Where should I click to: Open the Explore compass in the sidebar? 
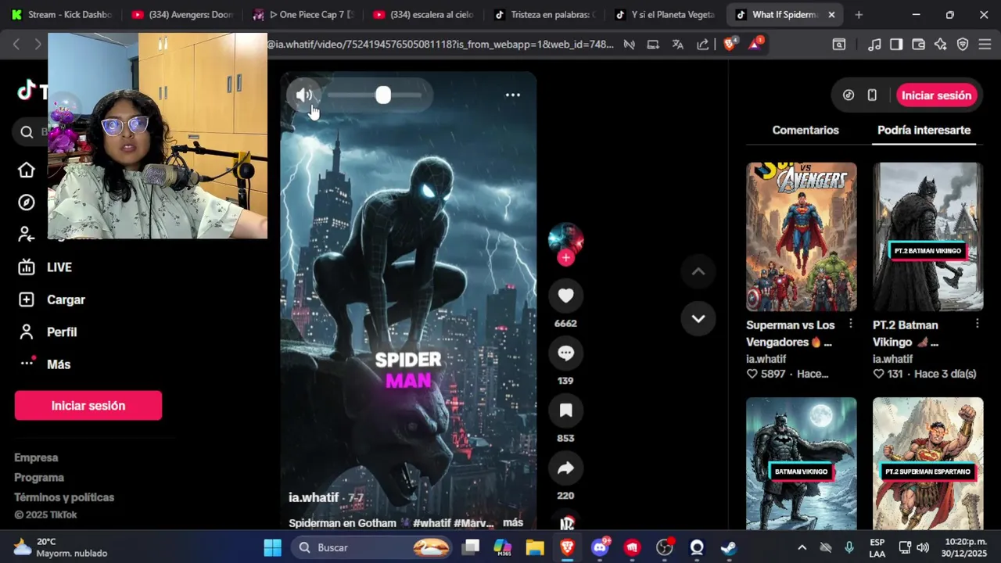tap(27, 203)
